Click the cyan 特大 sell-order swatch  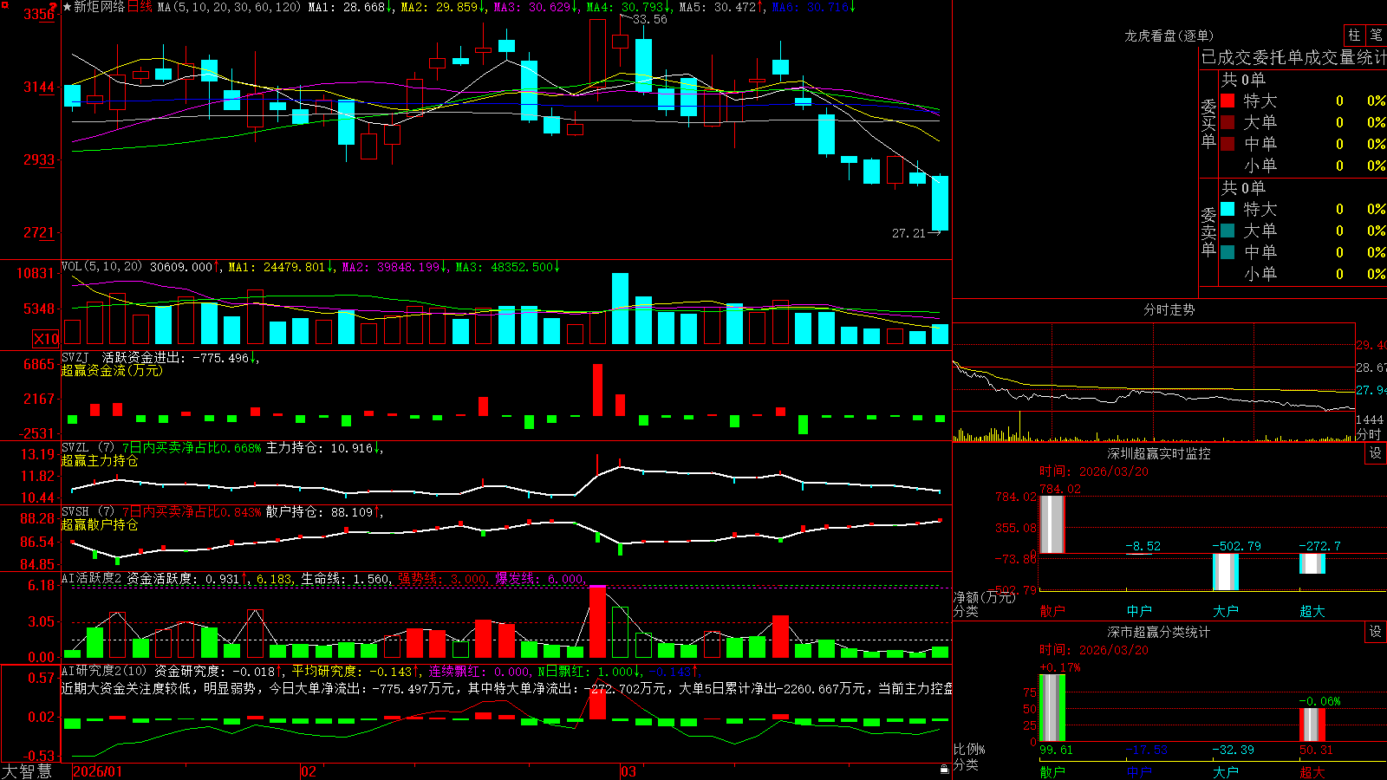[x=1227, y=209]
